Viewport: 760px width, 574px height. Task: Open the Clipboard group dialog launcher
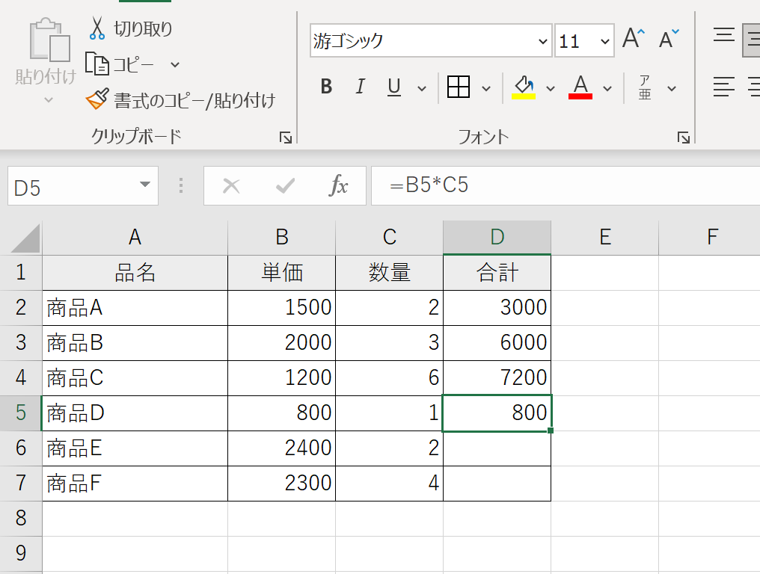tap(285, 138)
